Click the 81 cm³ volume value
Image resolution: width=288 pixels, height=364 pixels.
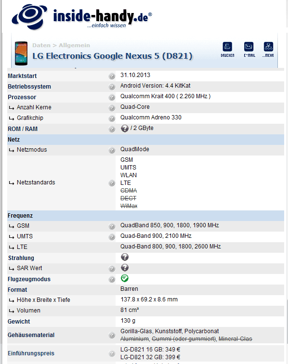tap(130, 310)
